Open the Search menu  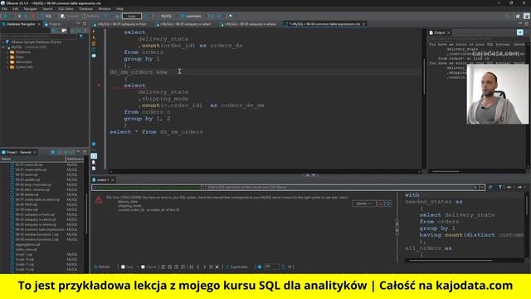(x=47, y=9)
